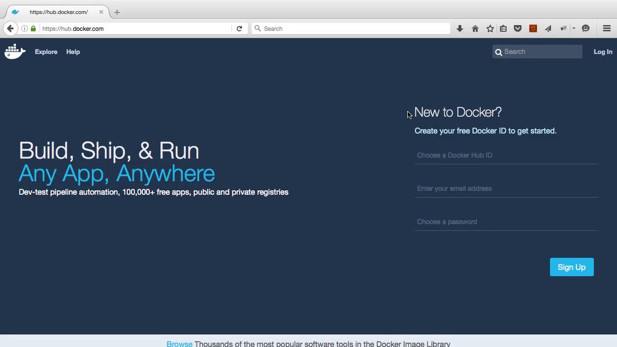Viewport: 617px width, 347px height.
Task: Open the Help menu item
Action: 73,52
